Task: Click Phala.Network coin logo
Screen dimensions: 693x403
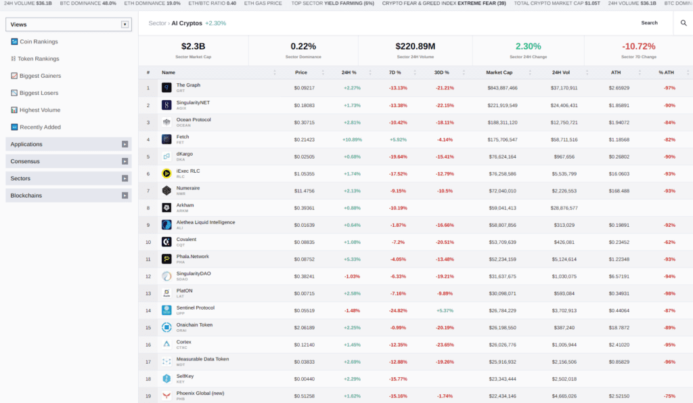Action: [x=166, y=259]
